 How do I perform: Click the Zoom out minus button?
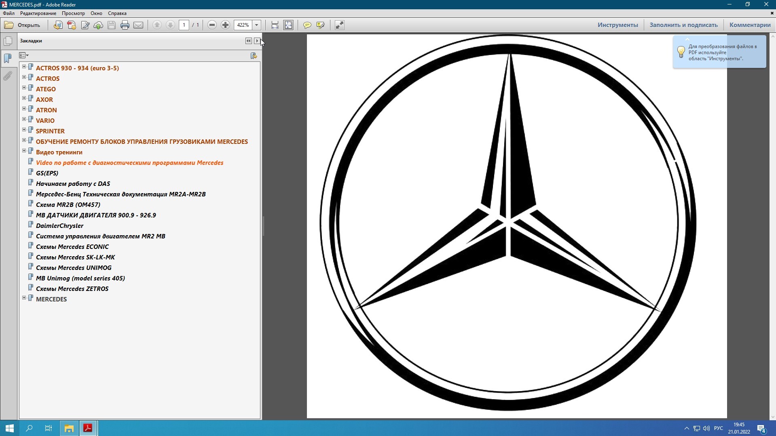[x=212, y=25]
